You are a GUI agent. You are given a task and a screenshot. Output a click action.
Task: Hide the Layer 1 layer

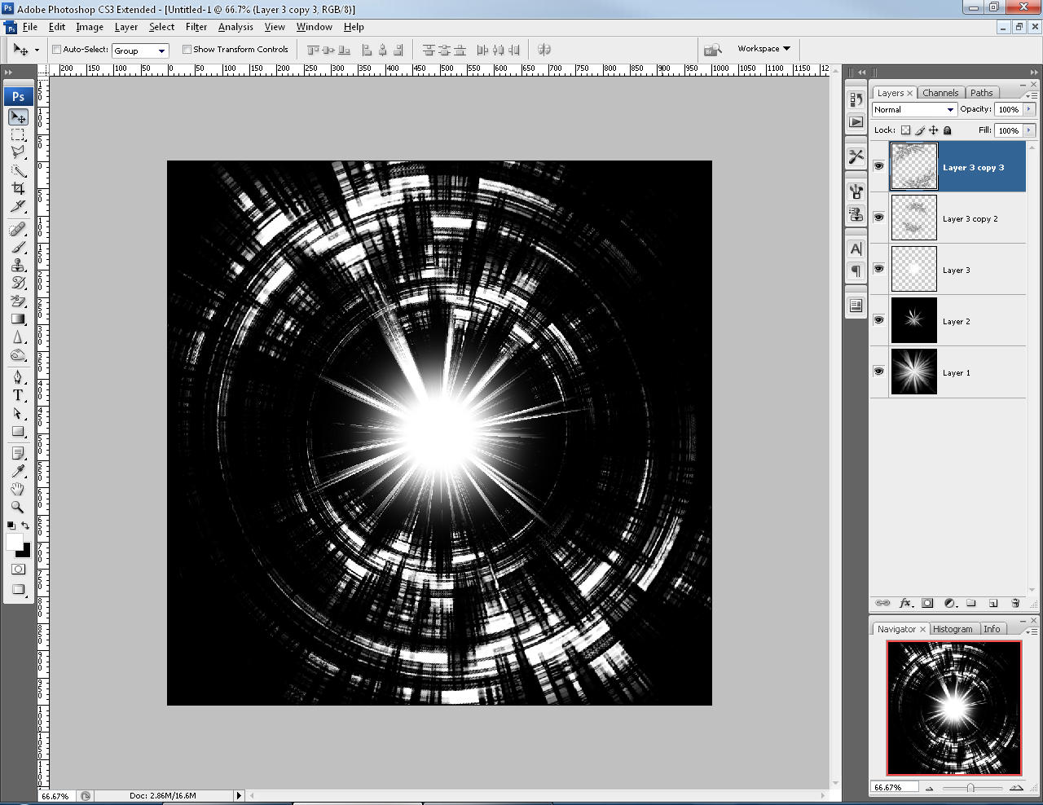(878, 372)
